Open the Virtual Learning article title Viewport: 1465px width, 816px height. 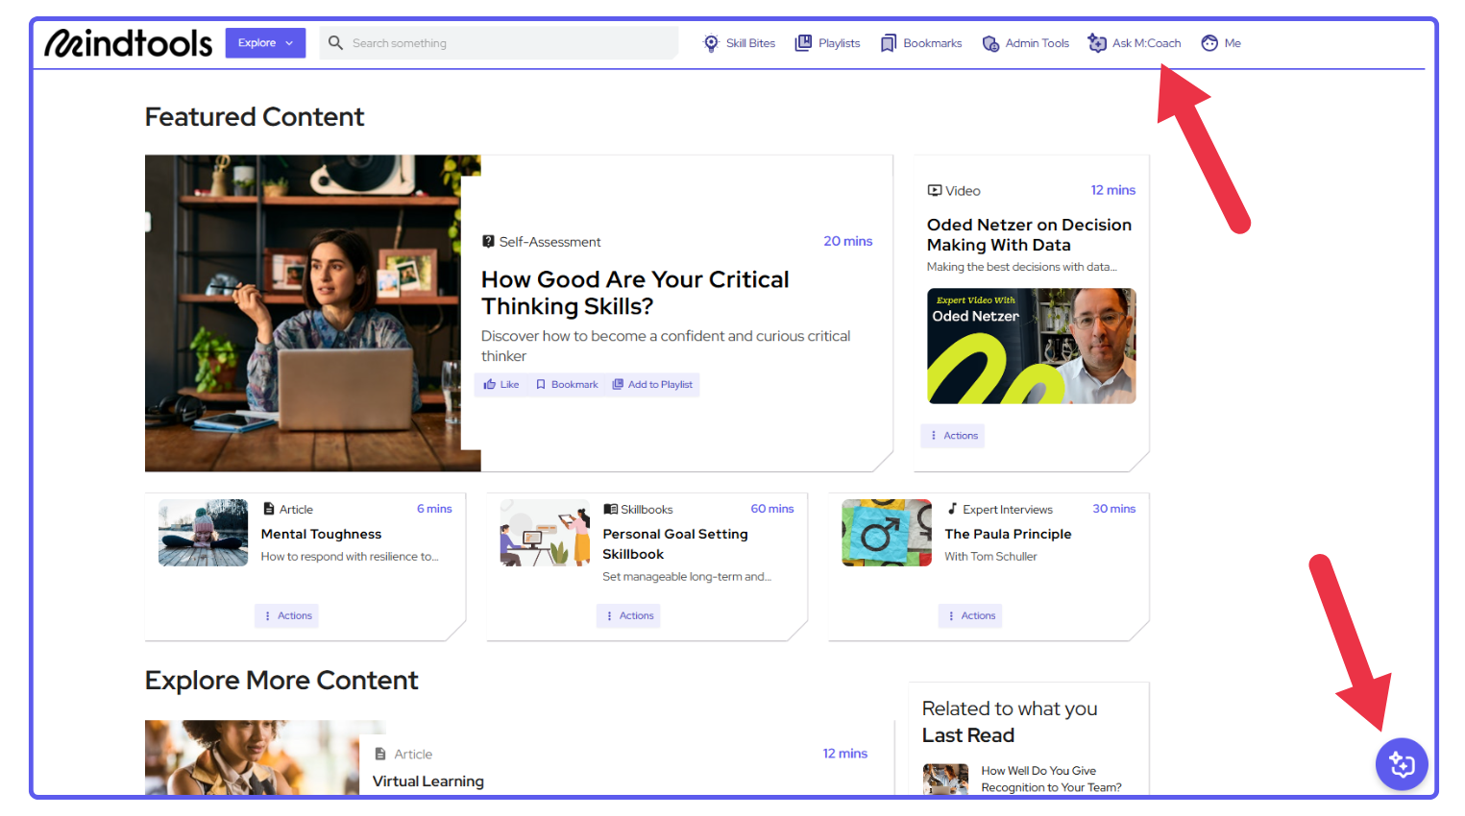(428, 781)
